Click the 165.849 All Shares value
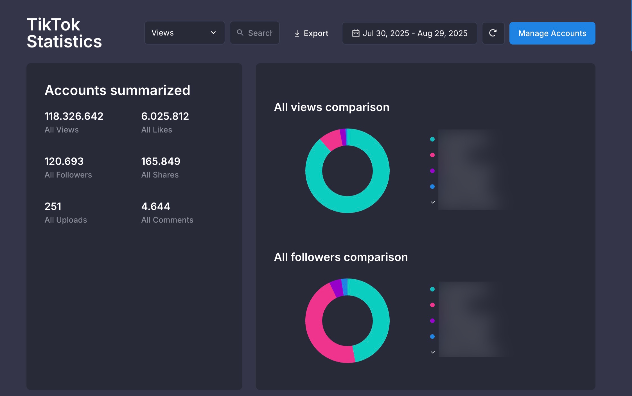The image size is (632, 396). [161, 161]
